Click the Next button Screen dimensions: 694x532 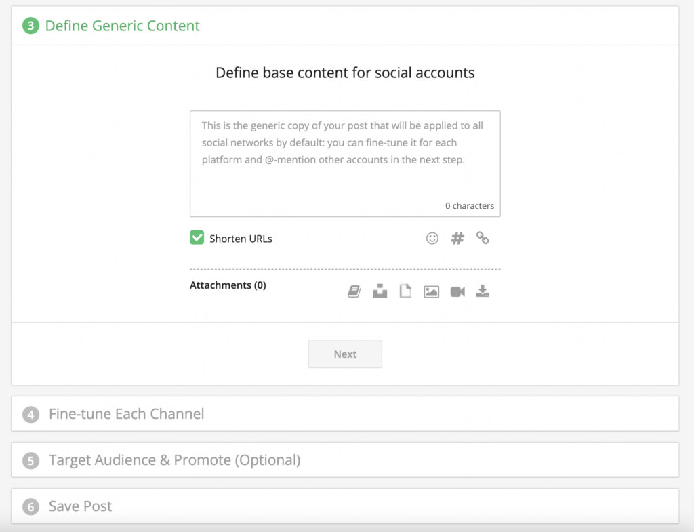pos(345,354)
